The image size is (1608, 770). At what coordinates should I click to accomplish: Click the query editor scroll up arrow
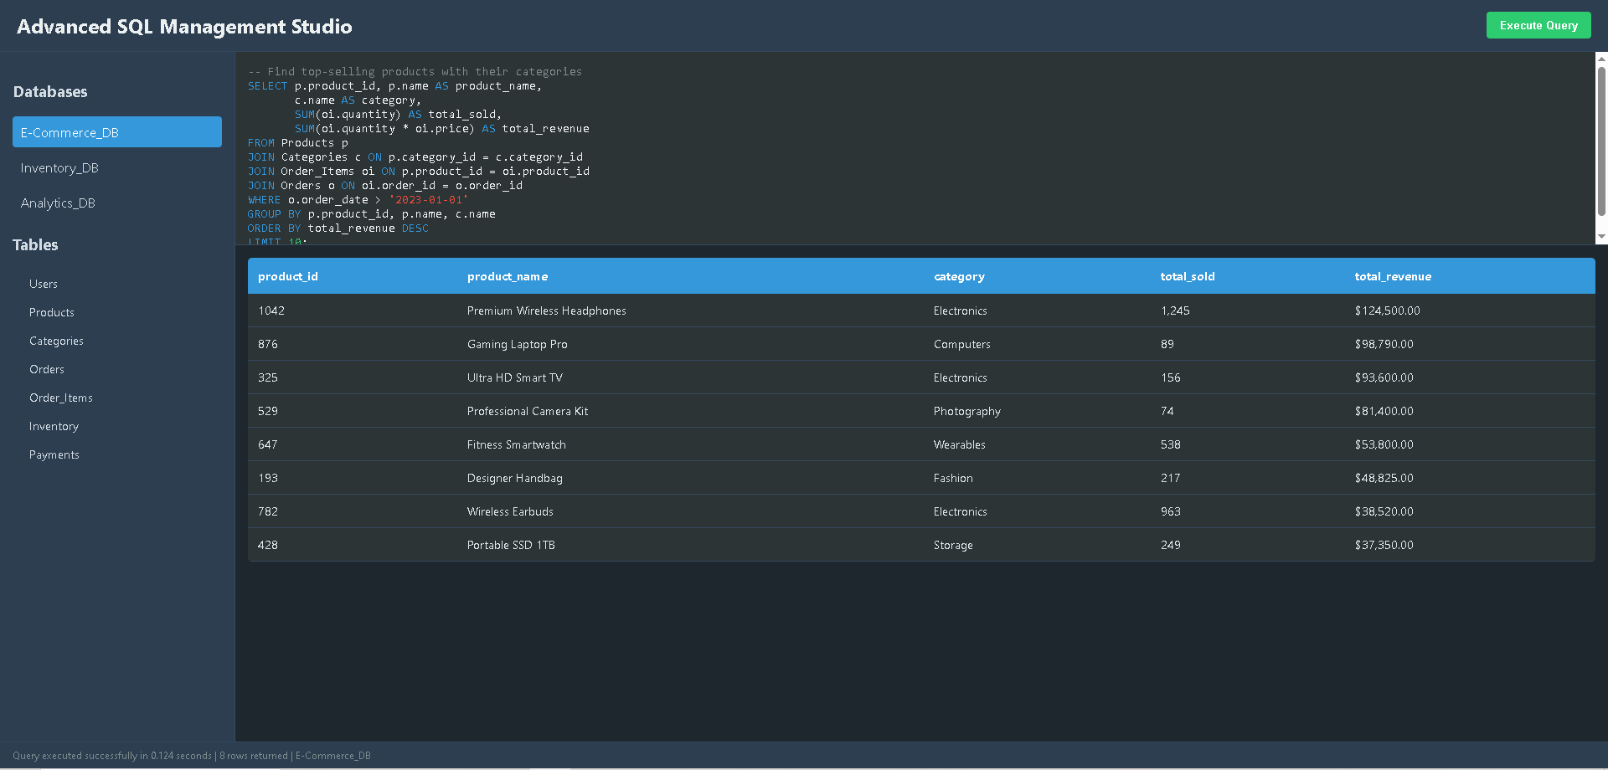[x=1601, y=59]
